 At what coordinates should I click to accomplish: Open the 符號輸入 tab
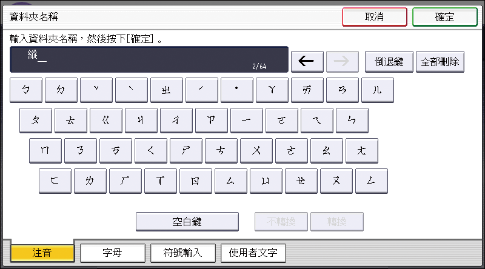[183, 253]
